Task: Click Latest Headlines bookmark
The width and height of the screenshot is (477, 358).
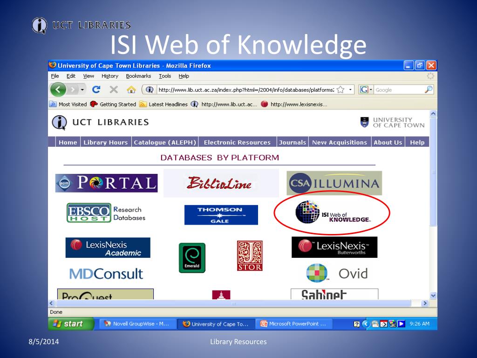Action: tap(164, 104)
